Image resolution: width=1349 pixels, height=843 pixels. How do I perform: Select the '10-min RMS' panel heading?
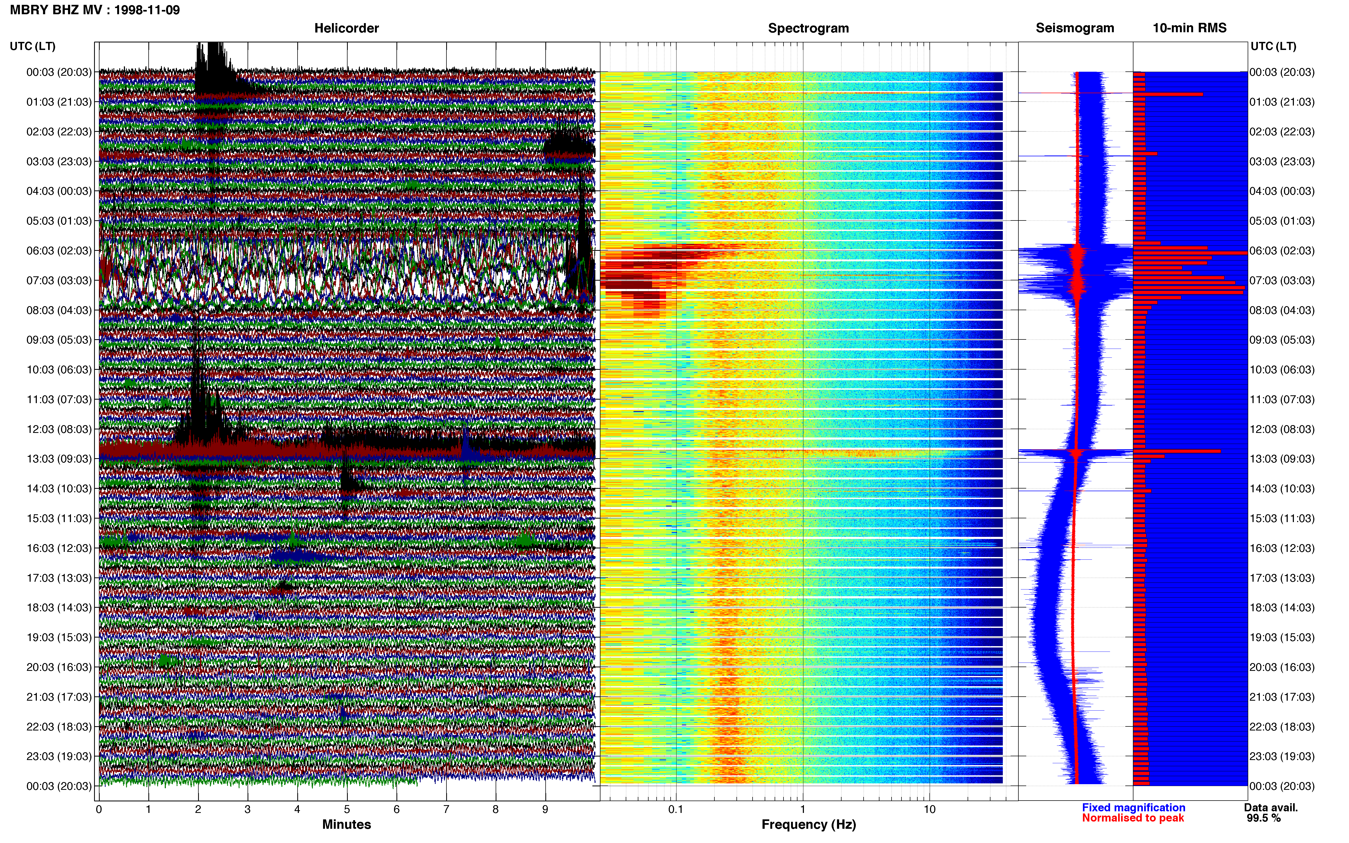click(1189, 28)
